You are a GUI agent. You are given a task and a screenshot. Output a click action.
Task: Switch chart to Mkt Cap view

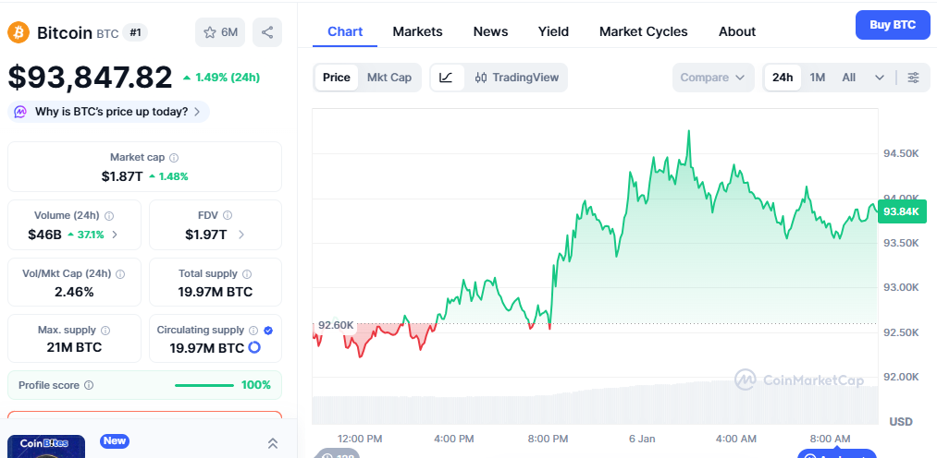(389, 78)
